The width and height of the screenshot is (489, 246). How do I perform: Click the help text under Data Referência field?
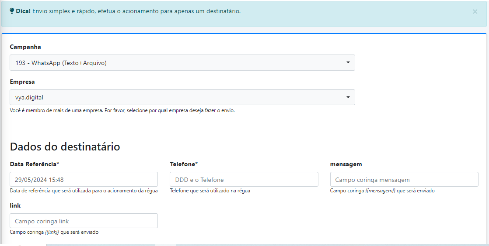coord(84,191)
